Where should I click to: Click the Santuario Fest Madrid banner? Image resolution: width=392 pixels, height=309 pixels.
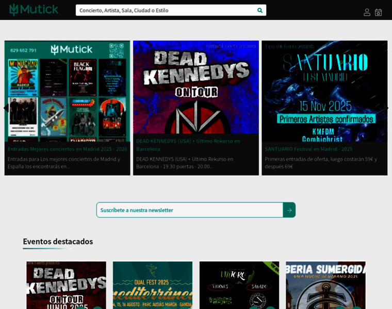coord(324,91)
